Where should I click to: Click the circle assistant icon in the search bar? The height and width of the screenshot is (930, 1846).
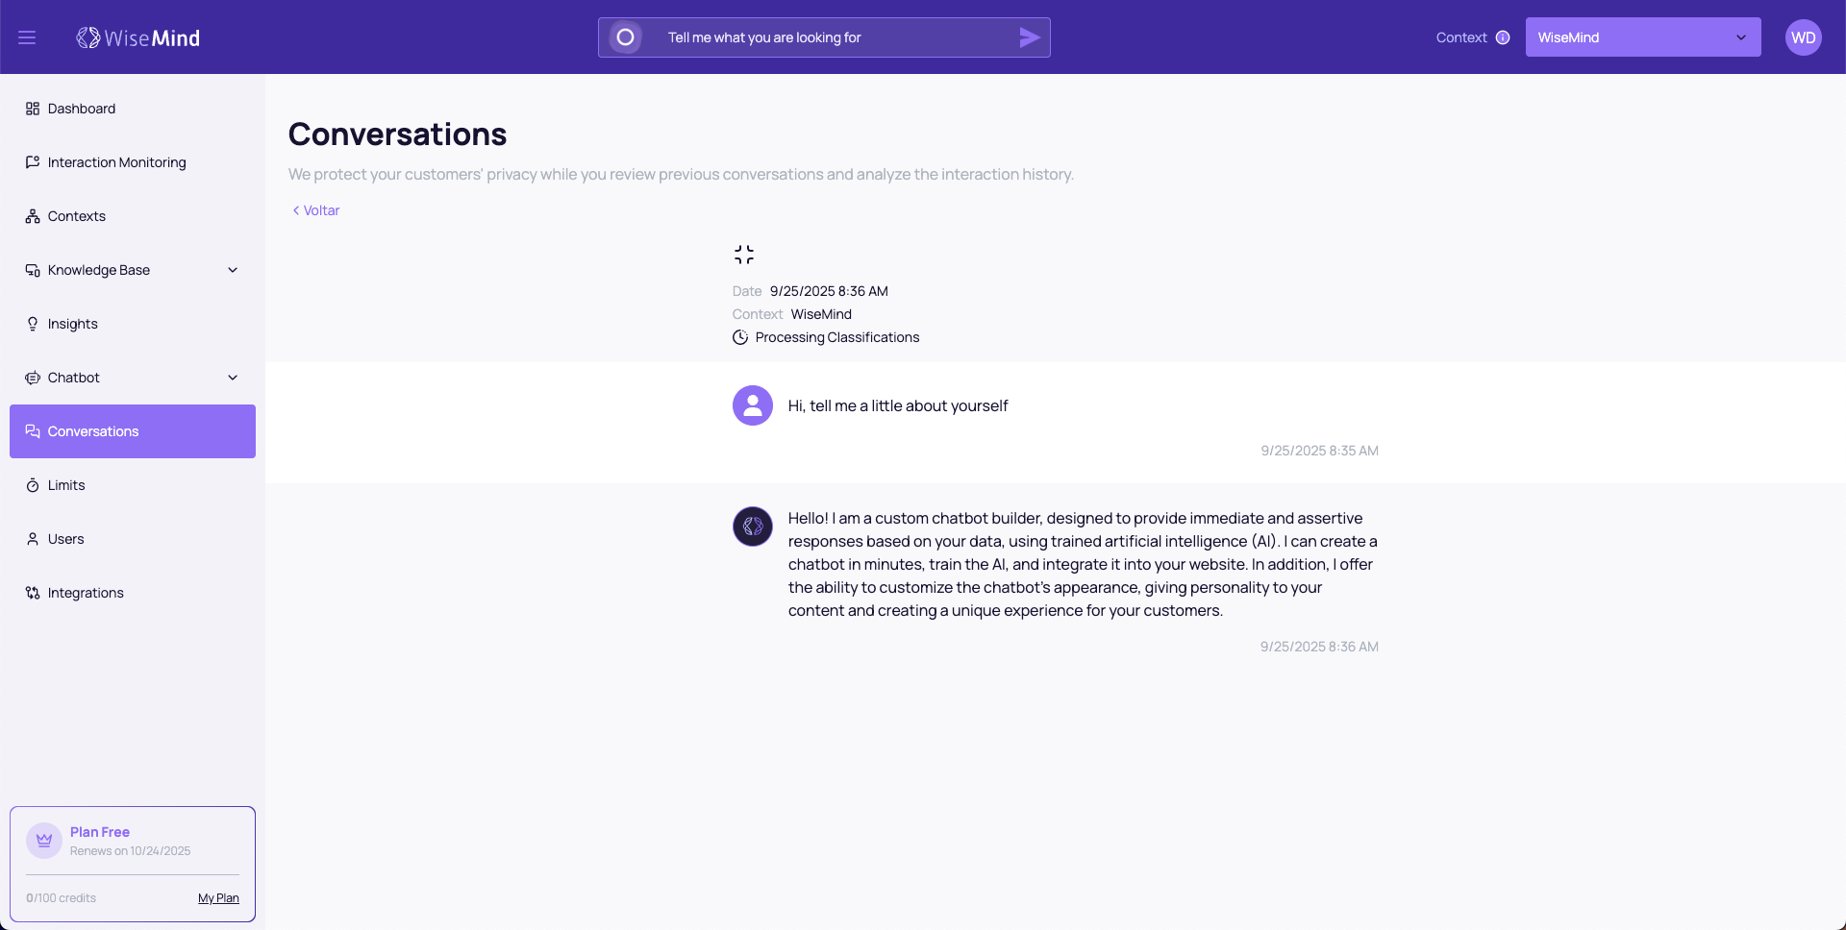[625, 37]
